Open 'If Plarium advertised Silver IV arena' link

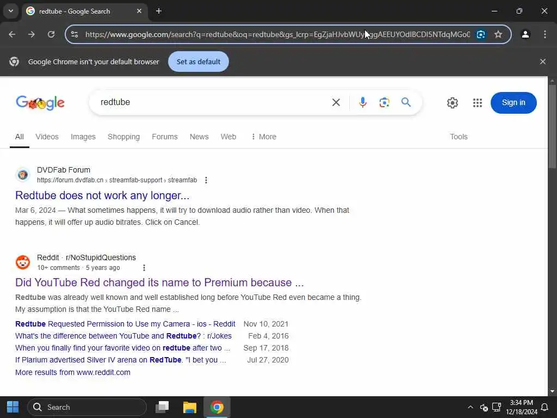pos(120,360)
